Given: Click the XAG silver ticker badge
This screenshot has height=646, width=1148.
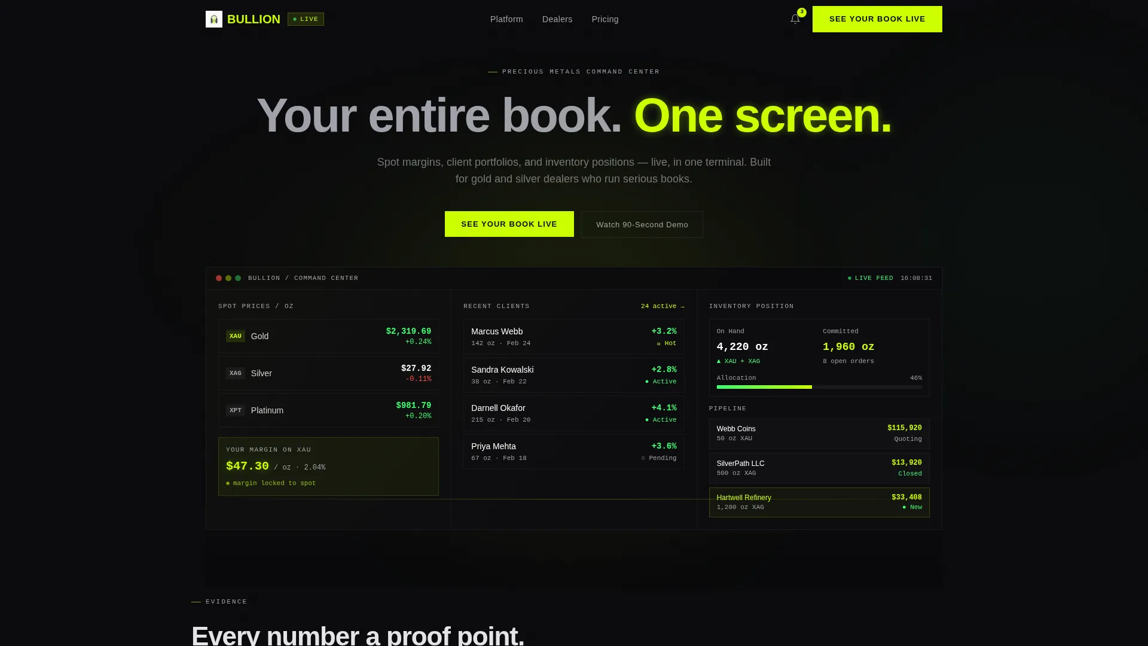Looking at the screenshot, I should (236, 373).
